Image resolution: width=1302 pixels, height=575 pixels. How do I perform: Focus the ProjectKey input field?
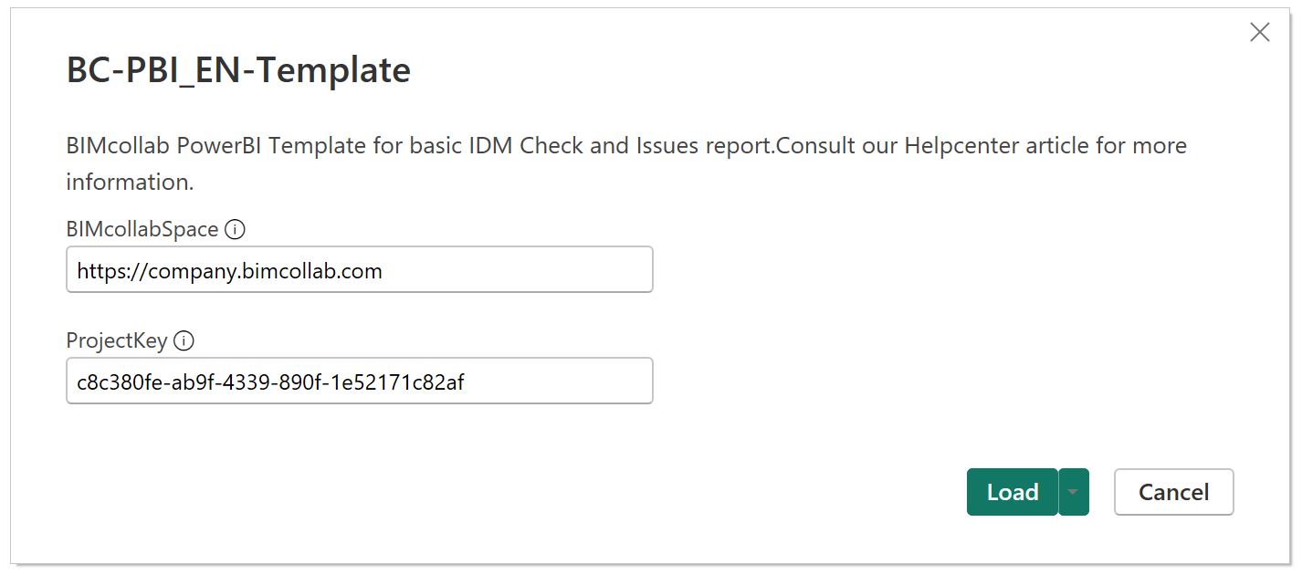click(360, 381)
